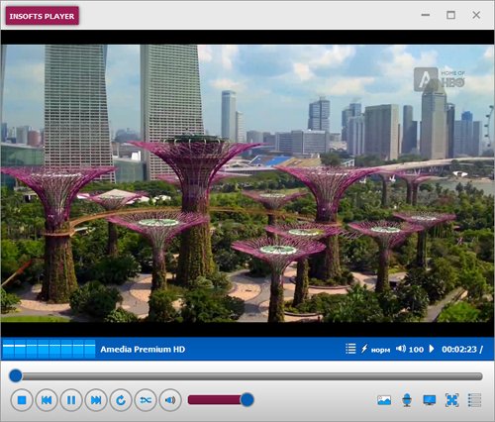Pause the Amedia Premium HD stream
This screenshot has width=495, height=422.
[71, 400]
